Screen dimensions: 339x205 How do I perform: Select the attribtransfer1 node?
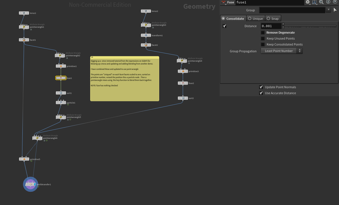coord(30,184)
